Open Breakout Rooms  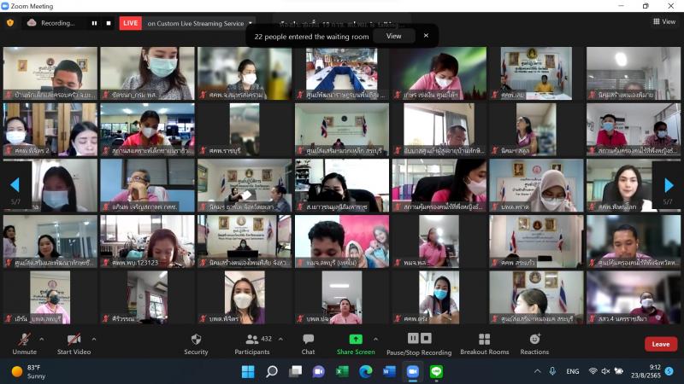484,344
